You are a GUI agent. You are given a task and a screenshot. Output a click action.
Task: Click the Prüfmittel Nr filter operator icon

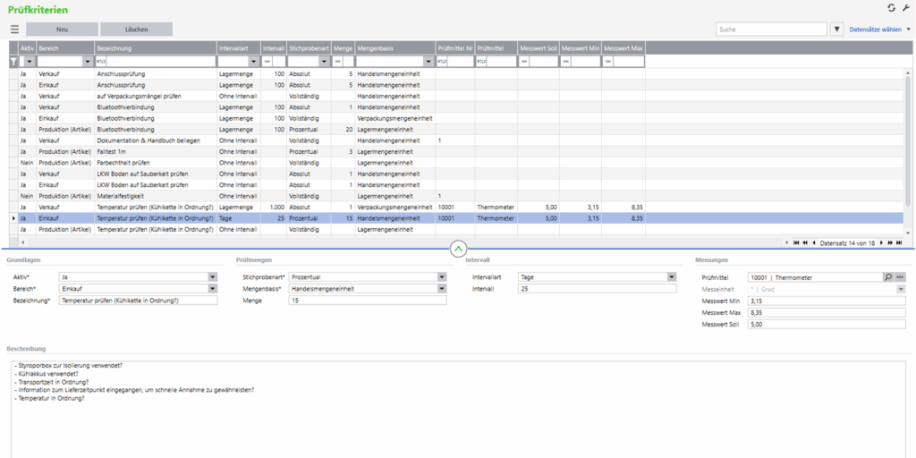[x=442, y=62]
